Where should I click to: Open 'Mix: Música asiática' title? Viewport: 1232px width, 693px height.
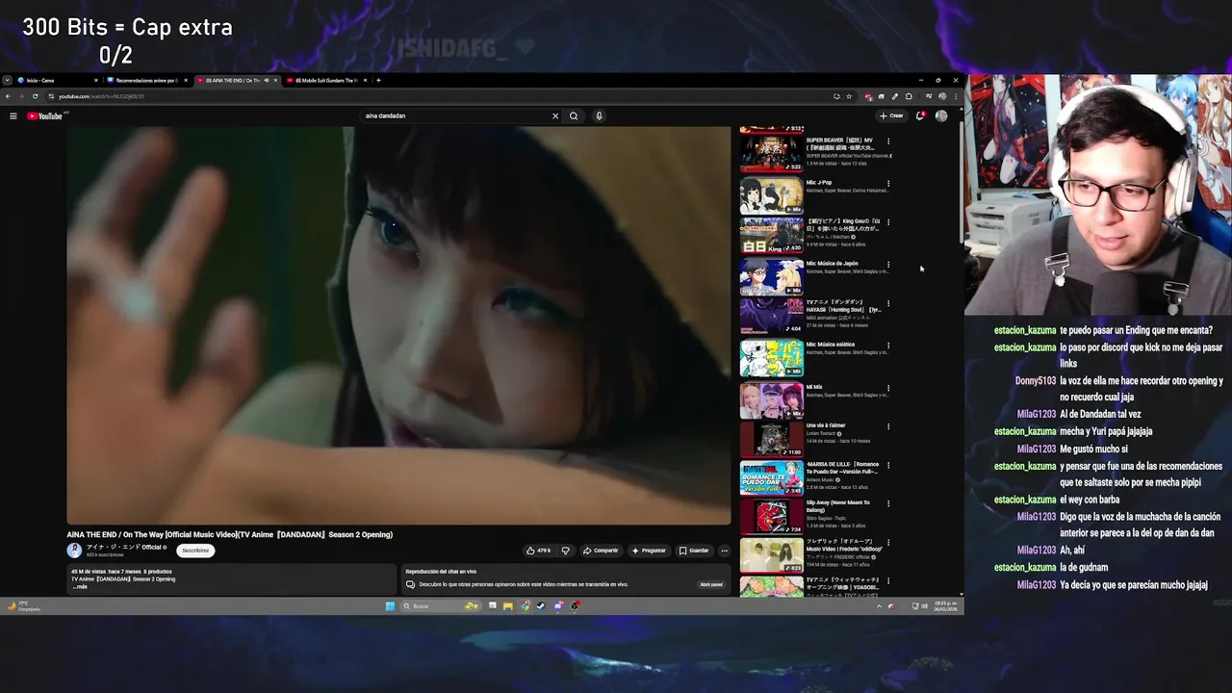(x=831, y=345)
